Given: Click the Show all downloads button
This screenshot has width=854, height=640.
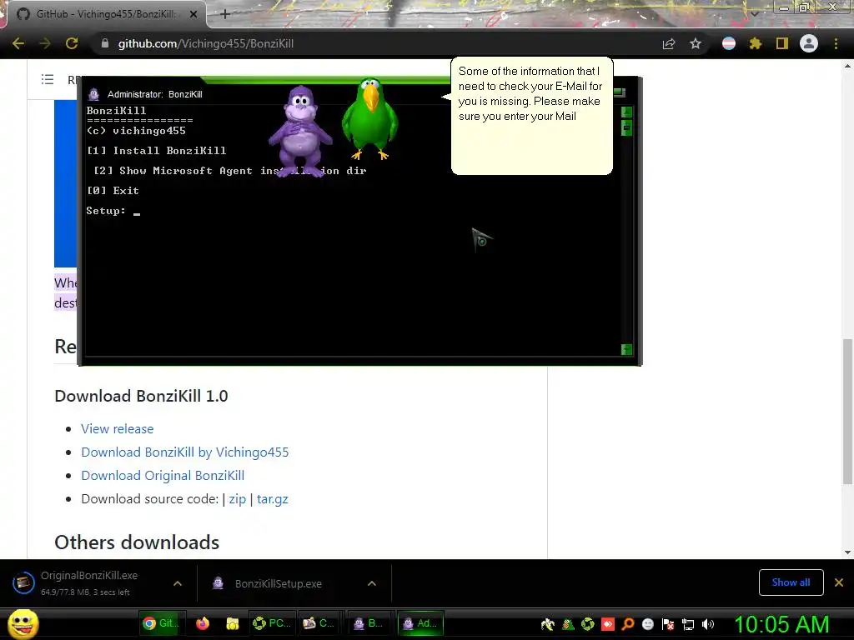Looking at the screenshot, I should pos(791,582).
